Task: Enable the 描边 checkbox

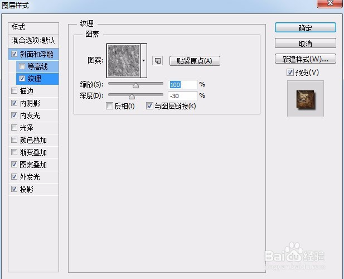Action: click(14, 90)
